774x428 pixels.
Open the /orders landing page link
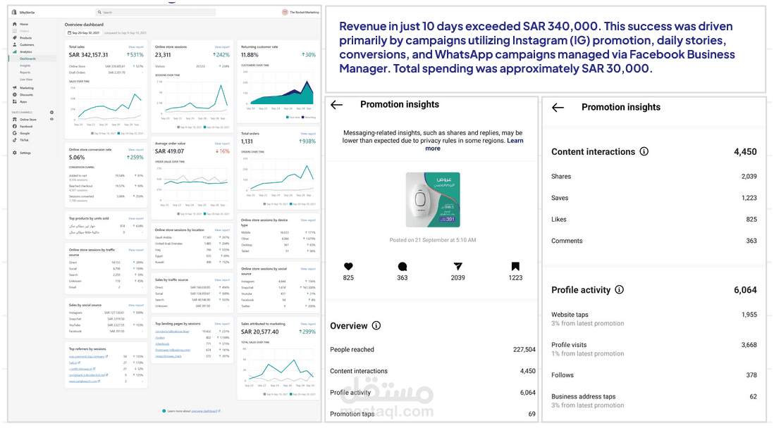click(160, 338)
